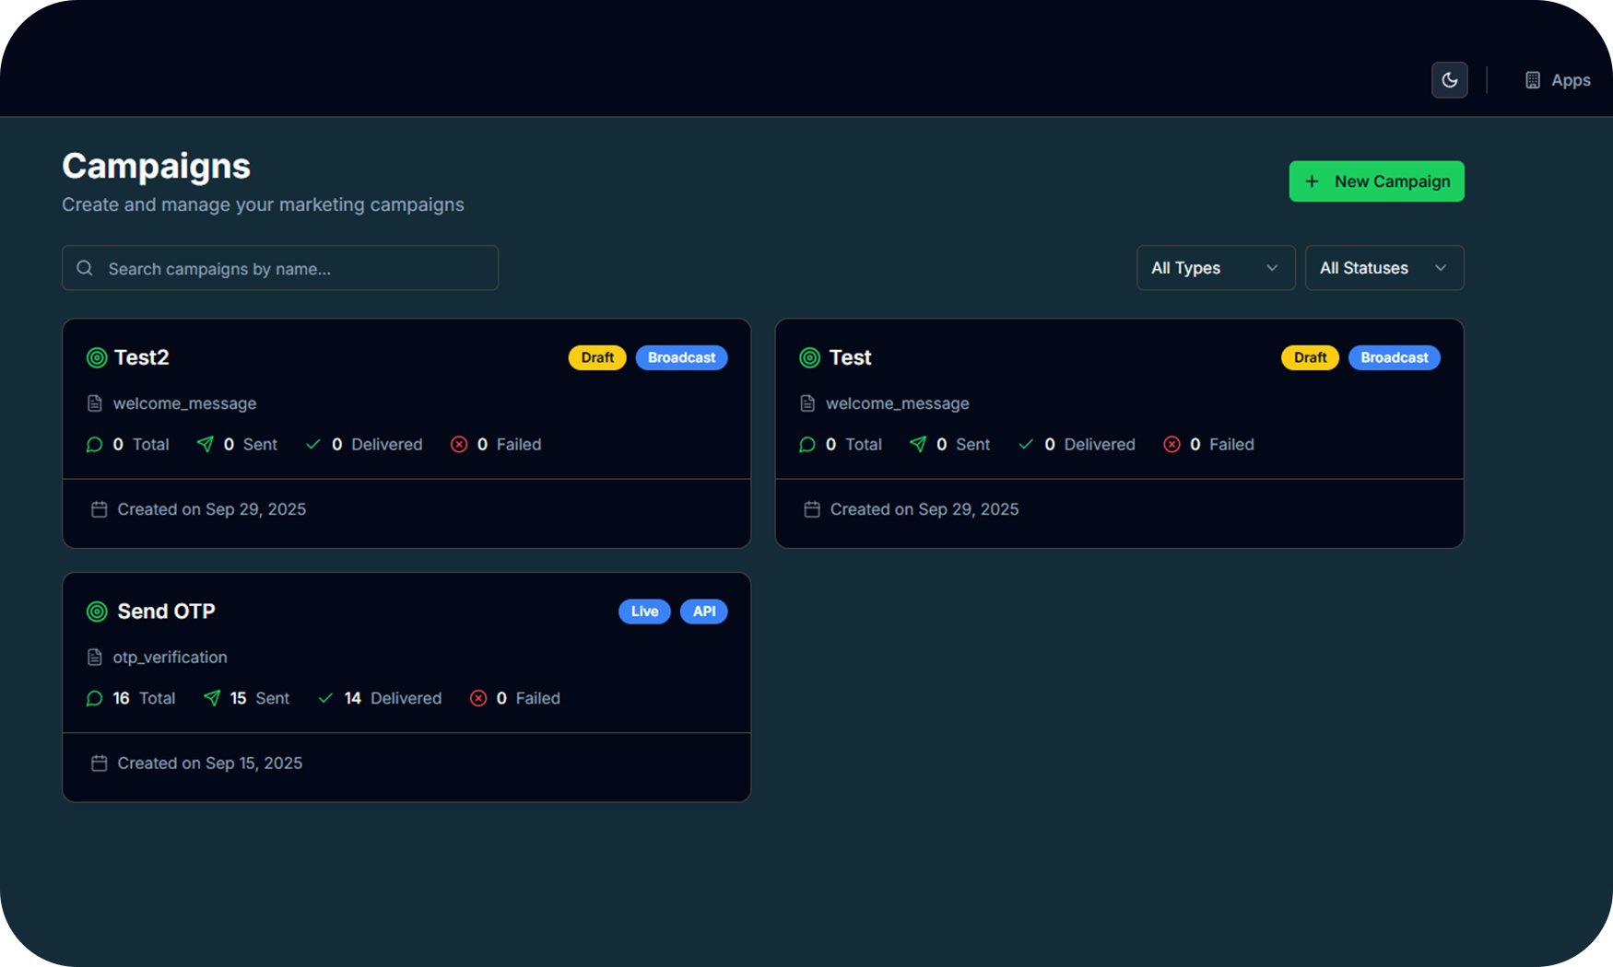The image size is (1613, 967).
Task: Click the Delivered checkmark icon on Send OTP
Action: coord(325,698)
